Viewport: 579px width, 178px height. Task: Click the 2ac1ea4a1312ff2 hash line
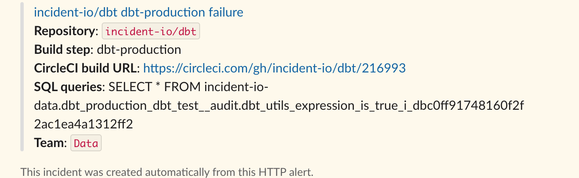[x=84, y=125]
